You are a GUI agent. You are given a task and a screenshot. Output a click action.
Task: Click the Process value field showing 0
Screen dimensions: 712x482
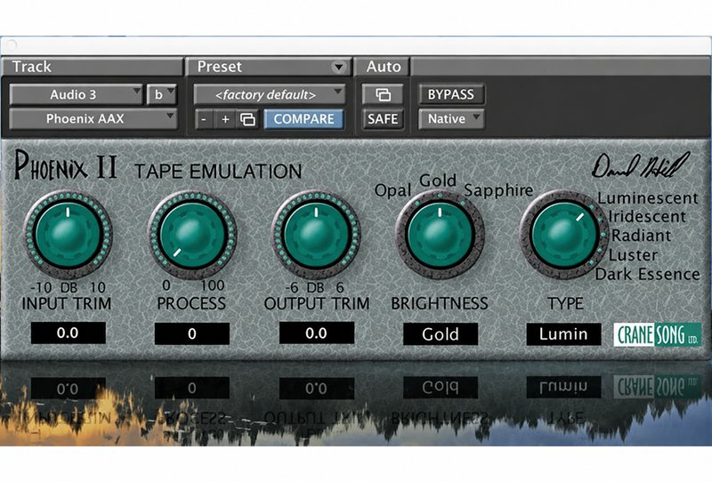pyautogui.click(x=192, y=333)
